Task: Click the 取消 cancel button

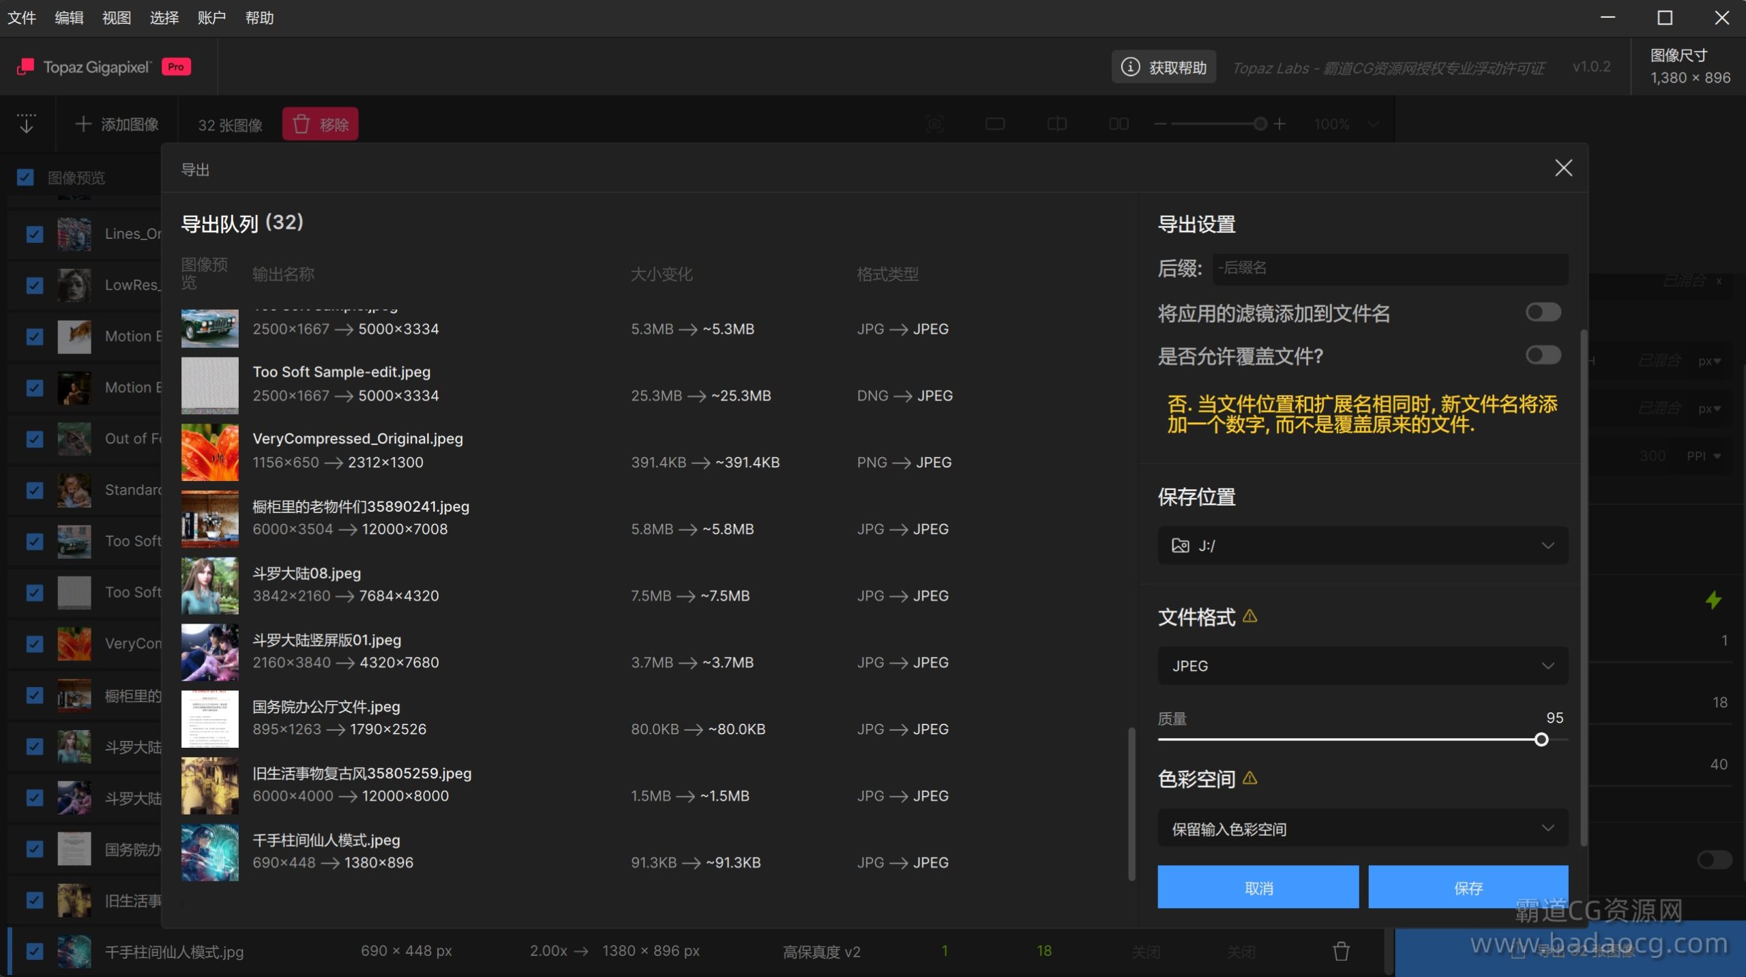Action: pos(1258,887)
